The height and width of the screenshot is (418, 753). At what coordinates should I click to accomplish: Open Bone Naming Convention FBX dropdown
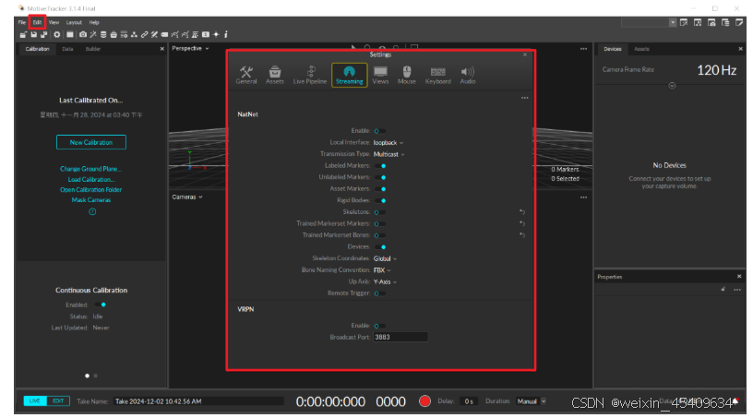coord(382,270)
